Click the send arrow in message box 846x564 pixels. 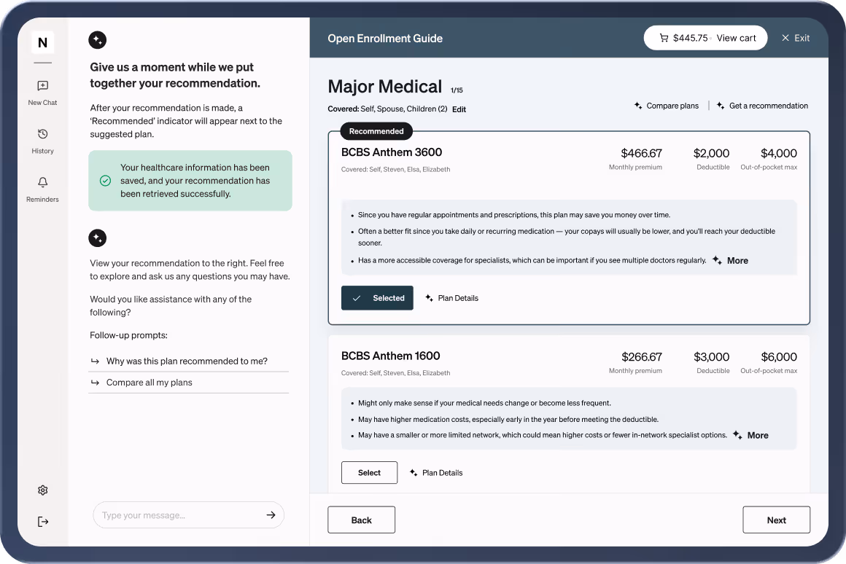pyautogui.click(x=271, y=515)
